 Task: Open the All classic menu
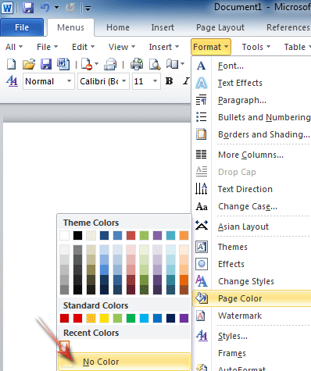tap(14, 47)
